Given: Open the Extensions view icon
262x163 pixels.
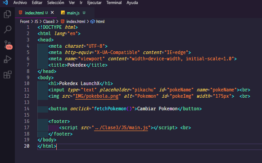Looking at the screenshot, I should point(8,75).
